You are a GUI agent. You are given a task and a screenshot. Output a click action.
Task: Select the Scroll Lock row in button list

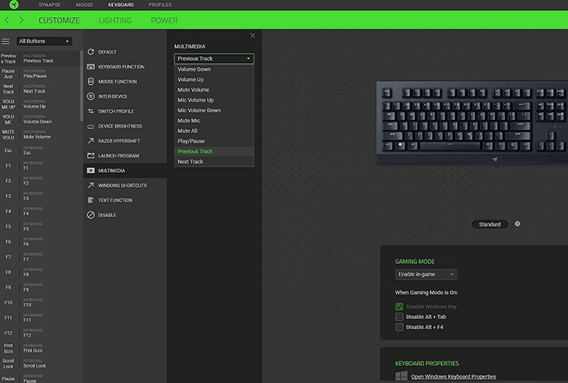[x=40, y=364]
